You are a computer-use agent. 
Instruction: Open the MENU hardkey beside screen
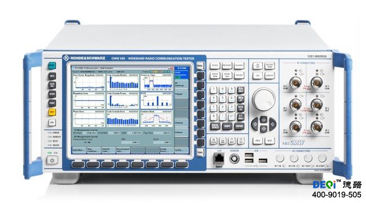(200, 66)
